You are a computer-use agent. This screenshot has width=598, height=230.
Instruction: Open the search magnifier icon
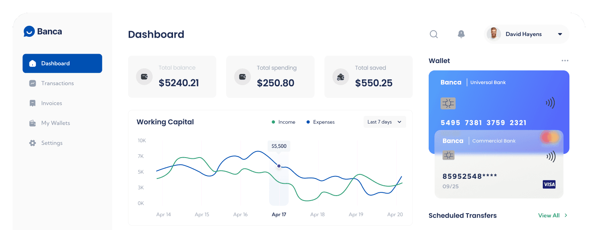[x=434, y=34]
